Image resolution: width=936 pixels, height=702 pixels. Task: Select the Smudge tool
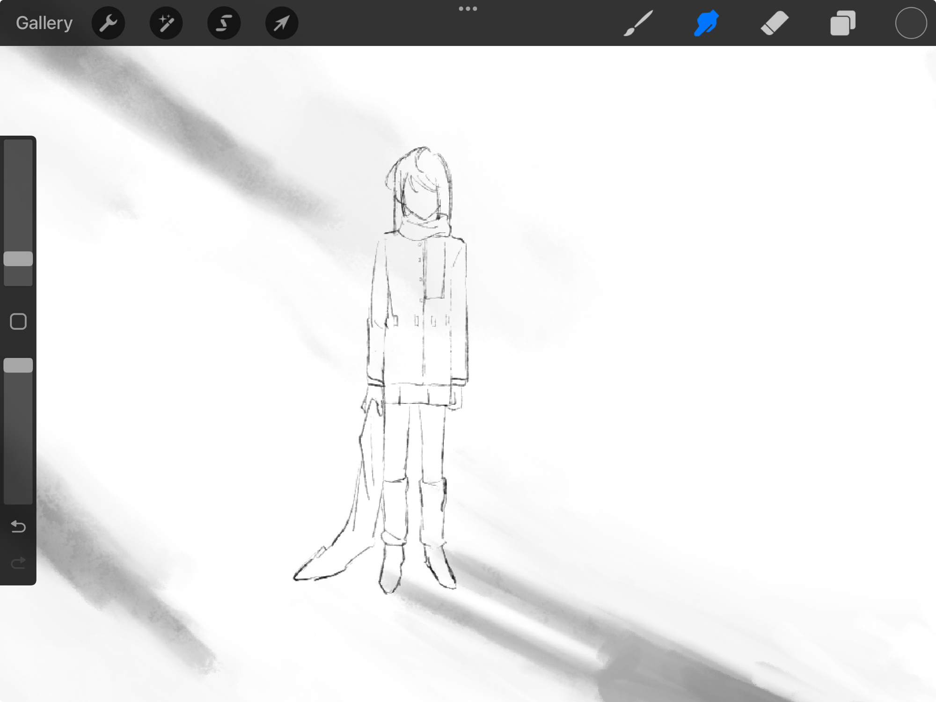click(x=706, y=23)
